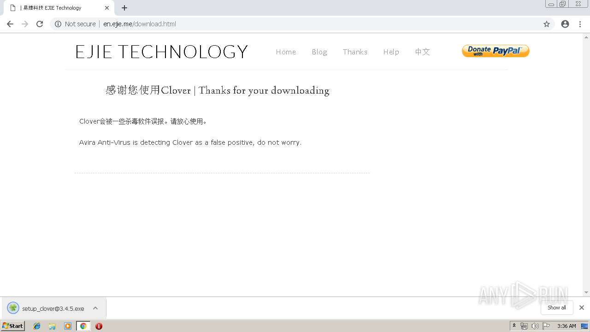590x332 pixels.
Task: Click Show all downloads button
Action: 556,308
